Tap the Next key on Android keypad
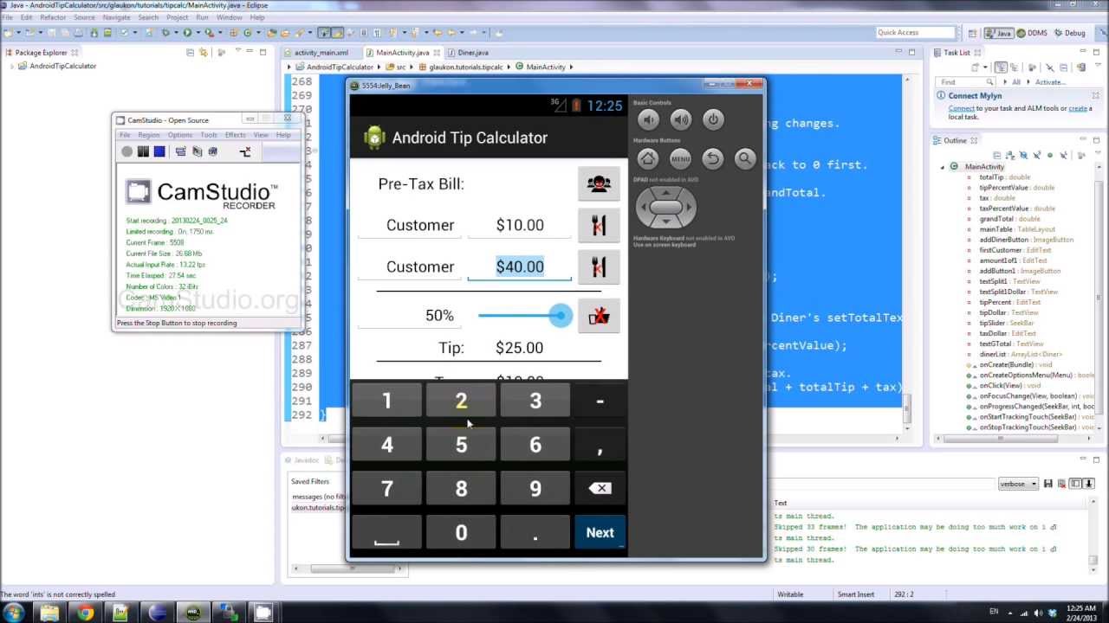 coord(600,533)
